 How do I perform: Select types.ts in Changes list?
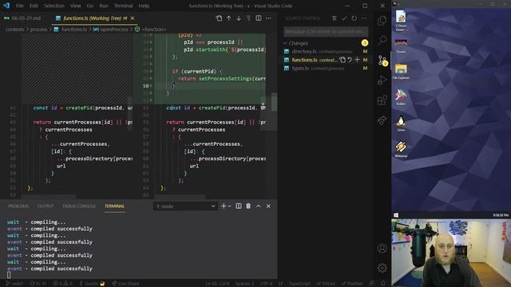326,68
